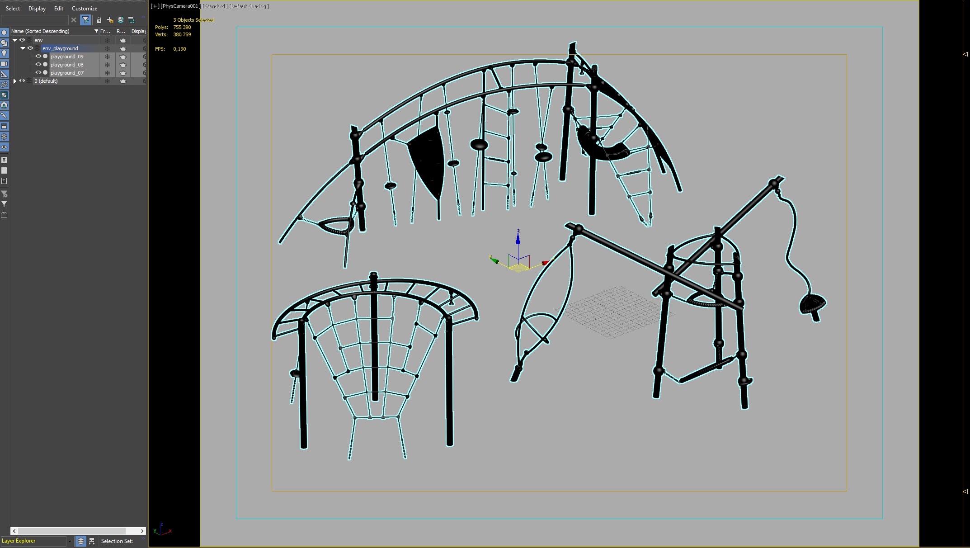This screenshot has width=970, height=548.
Task: Toggle renderable teapot for playground_08
Action: tap(122, 65)
